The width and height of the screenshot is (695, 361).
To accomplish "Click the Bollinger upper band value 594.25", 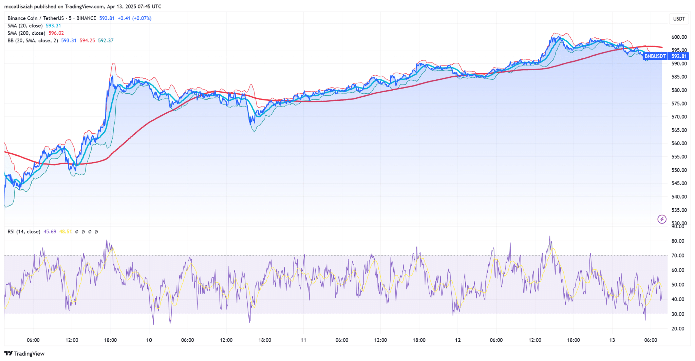I will [87, 40].
